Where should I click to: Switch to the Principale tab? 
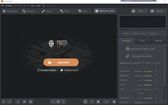(x=126, y=41)
